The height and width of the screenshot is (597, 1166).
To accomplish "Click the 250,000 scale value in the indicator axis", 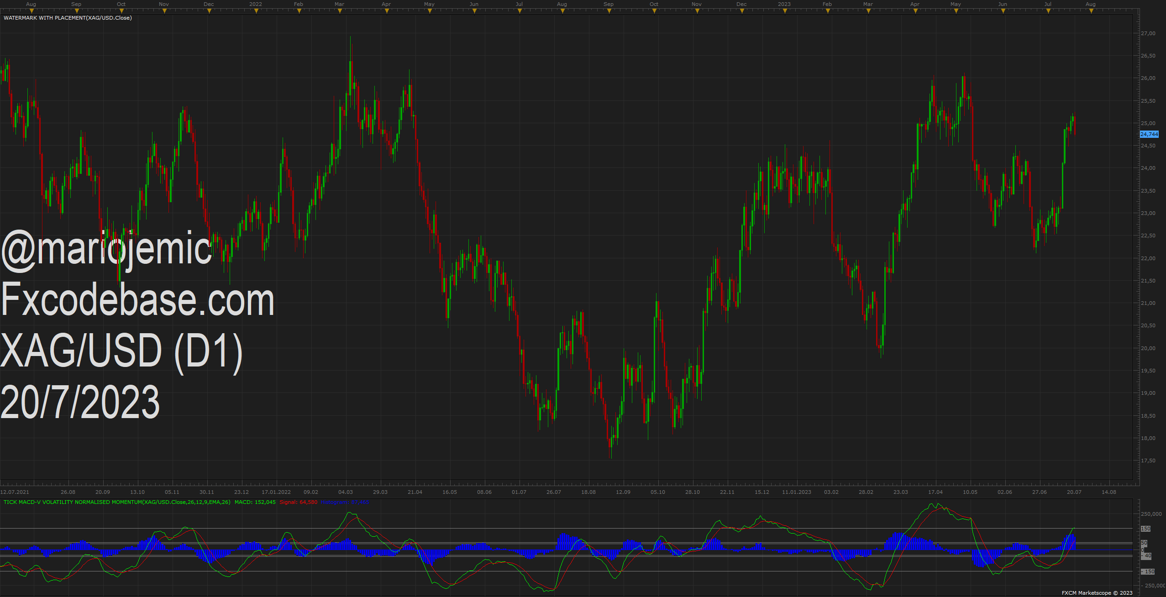I will tap(1151, 514).
